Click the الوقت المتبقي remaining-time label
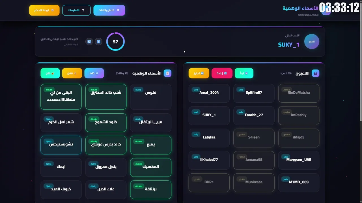 (x=71, y=45)
